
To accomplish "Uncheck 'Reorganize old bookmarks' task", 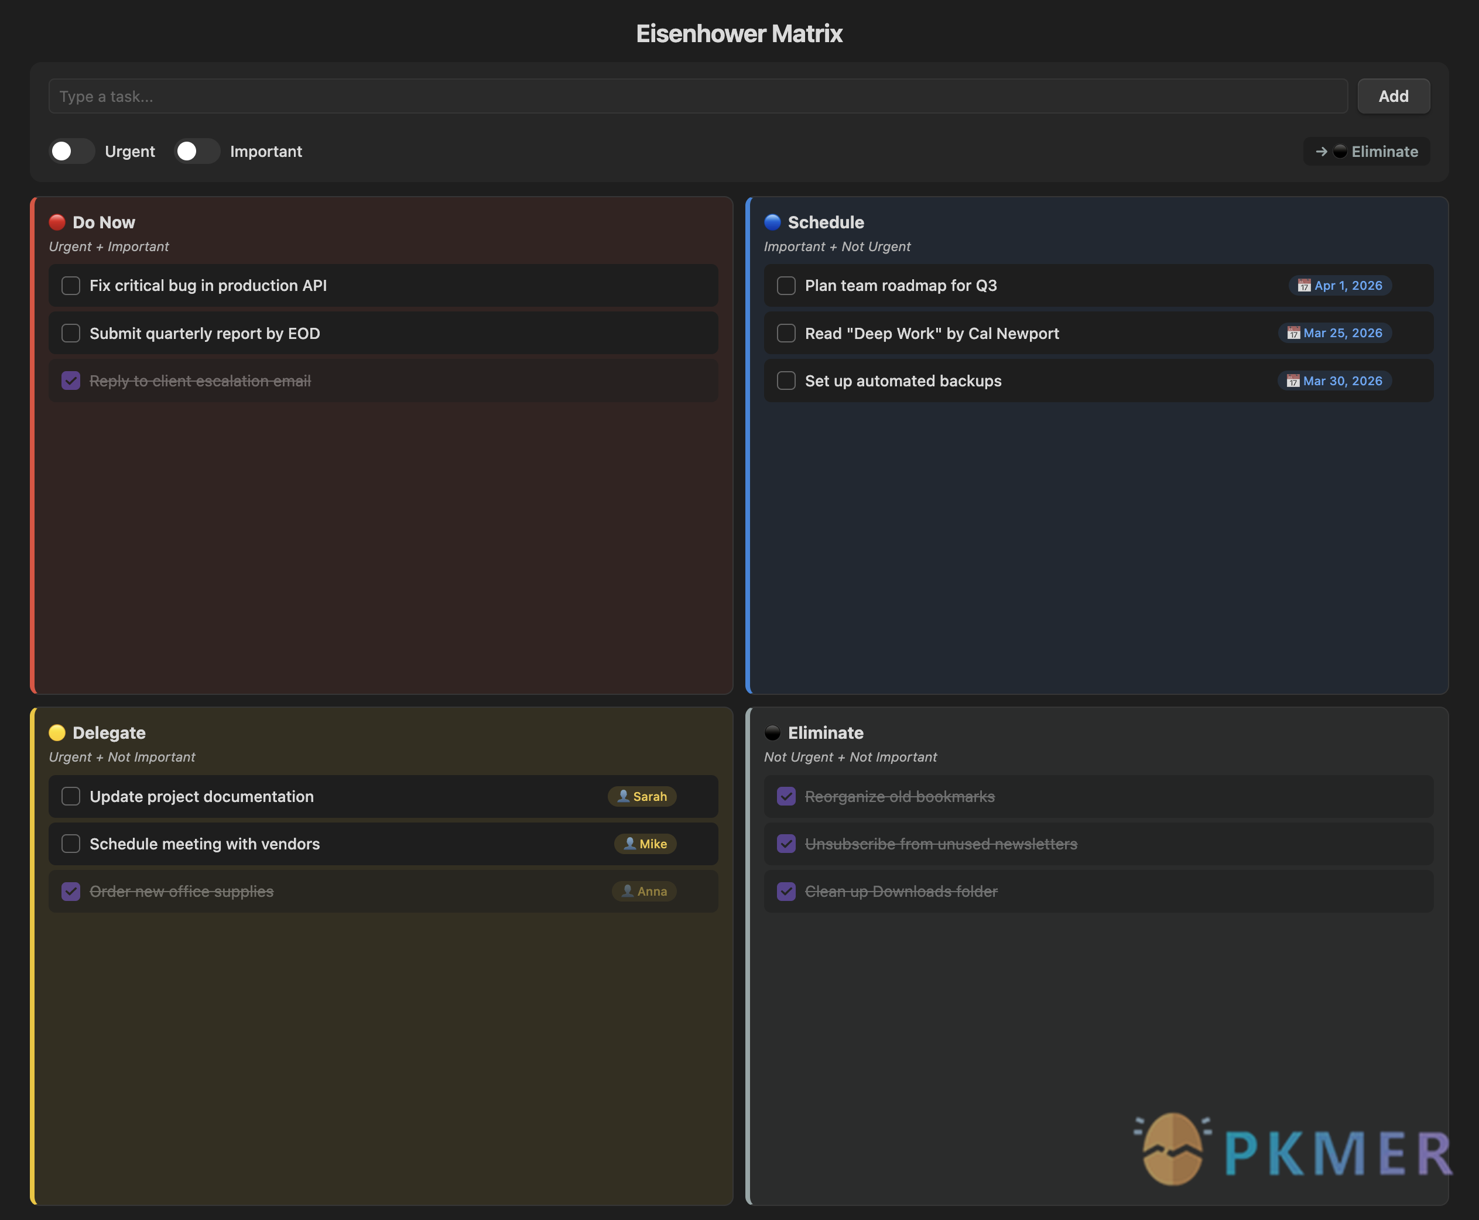I will point(786,796).
